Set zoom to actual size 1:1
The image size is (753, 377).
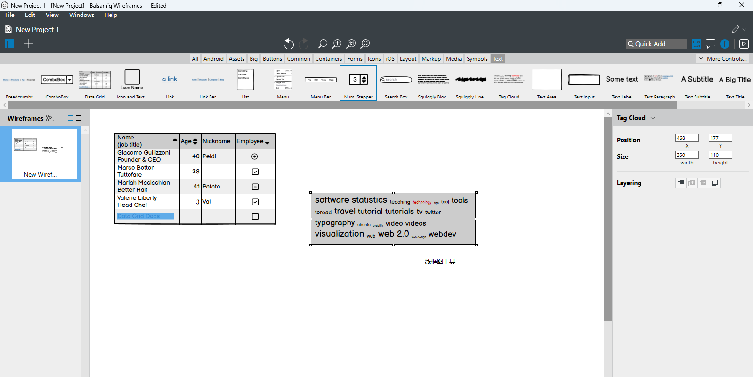(x=351, y=44)
